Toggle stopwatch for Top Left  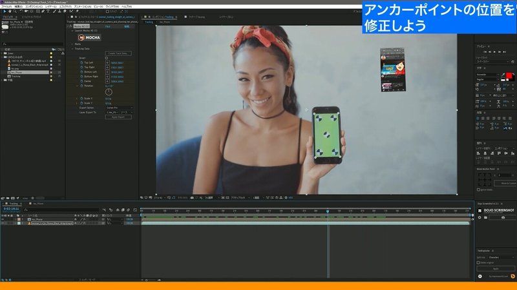[81, 63]
